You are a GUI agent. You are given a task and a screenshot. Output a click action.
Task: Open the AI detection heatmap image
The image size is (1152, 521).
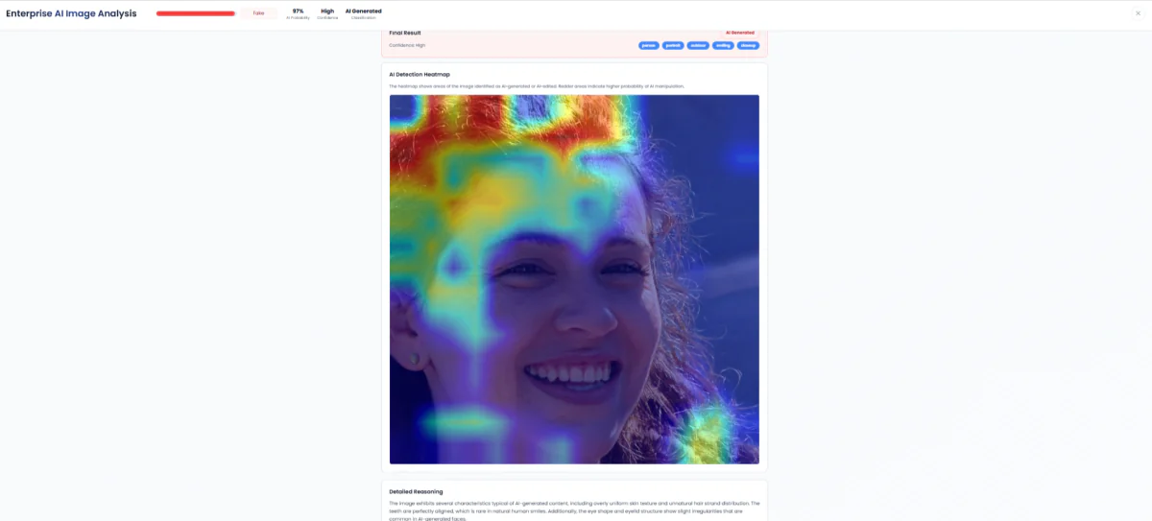pos(574,279)
